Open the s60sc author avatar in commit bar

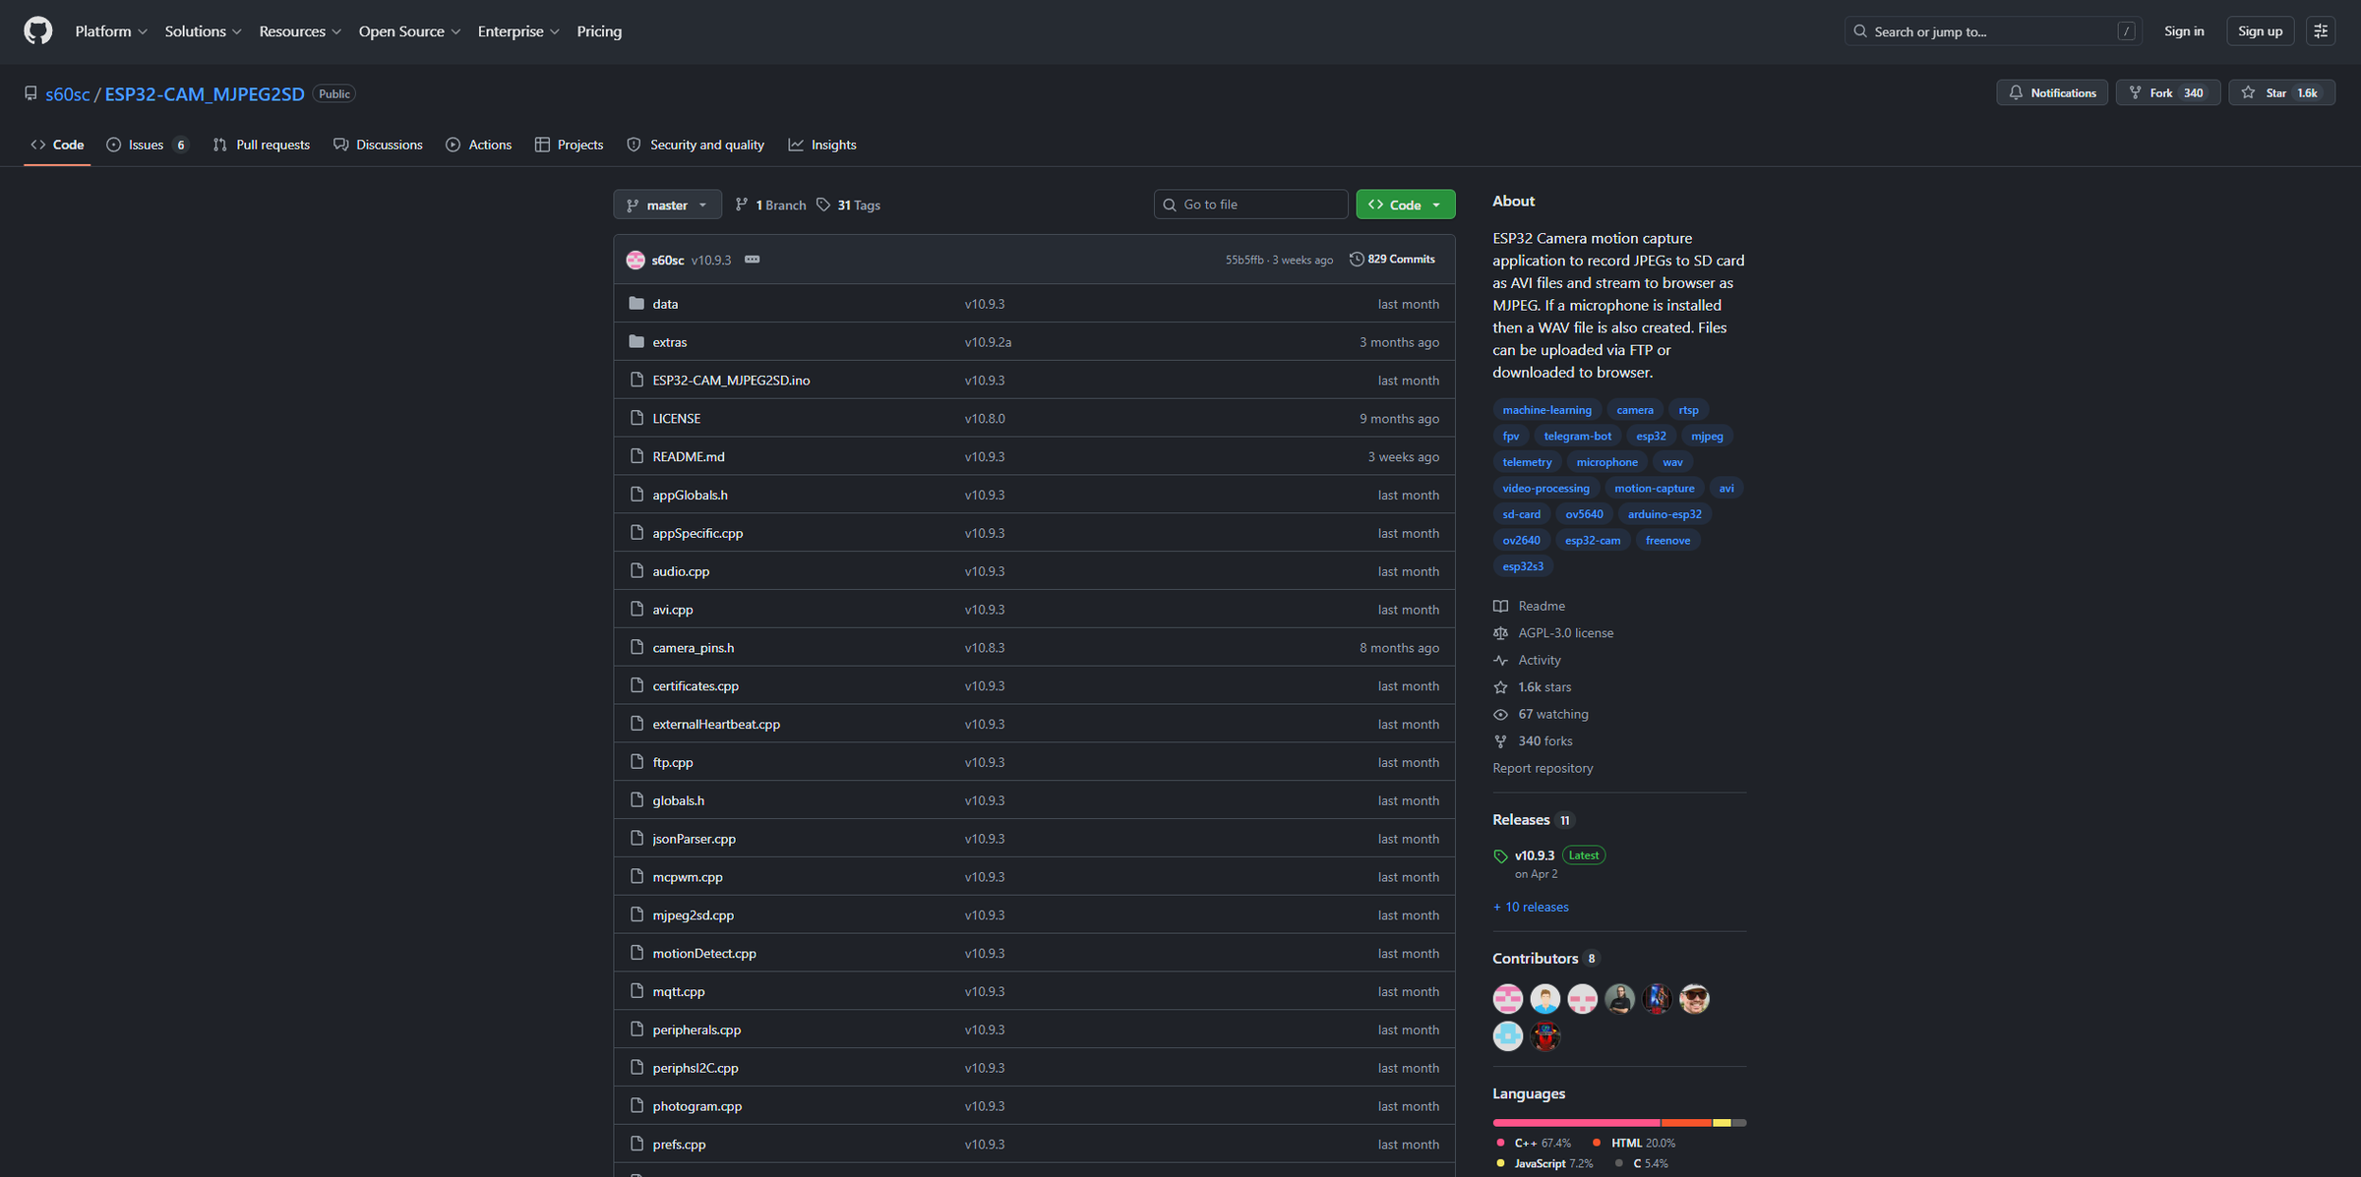pos(636,260)
